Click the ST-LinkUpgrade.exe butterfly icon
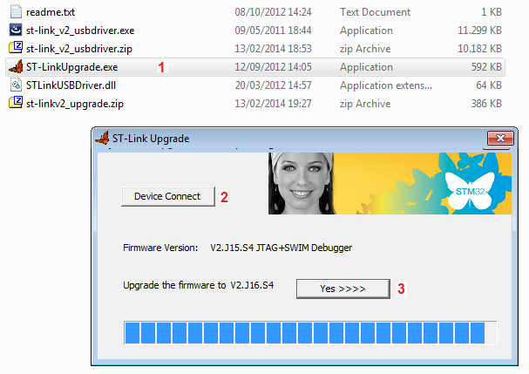The image size is (529, 374). coord(16,66)
